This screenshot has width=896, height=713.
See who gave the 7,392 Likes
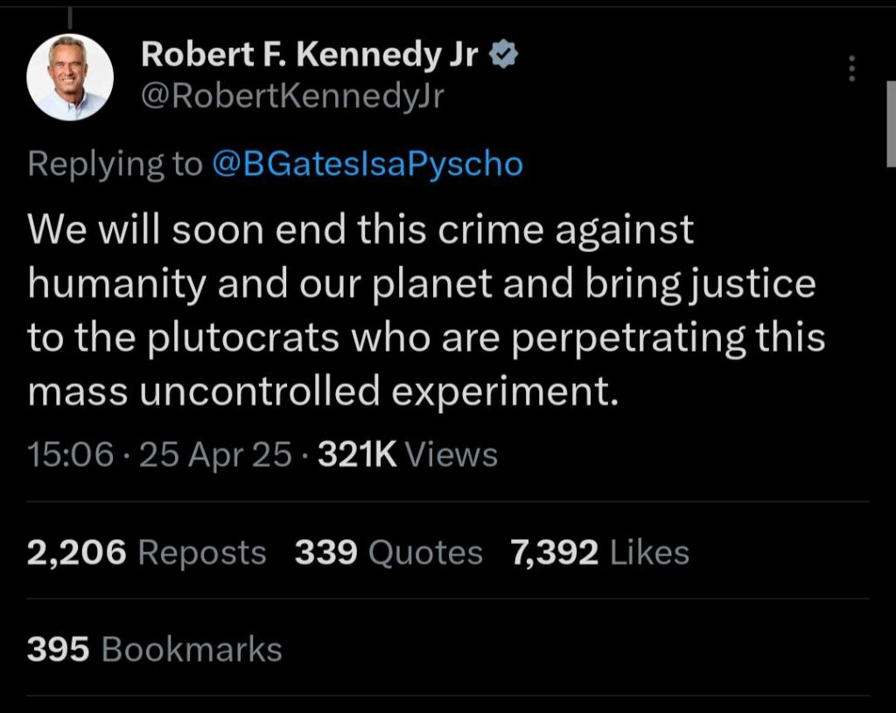click(598, 553)
